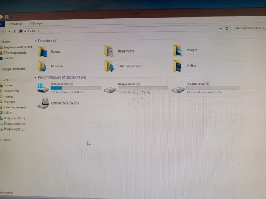The height and width of the screenshot is (199, 266).
Task: Select the Disque local (C:) drive icon
Action: (43, 88)
